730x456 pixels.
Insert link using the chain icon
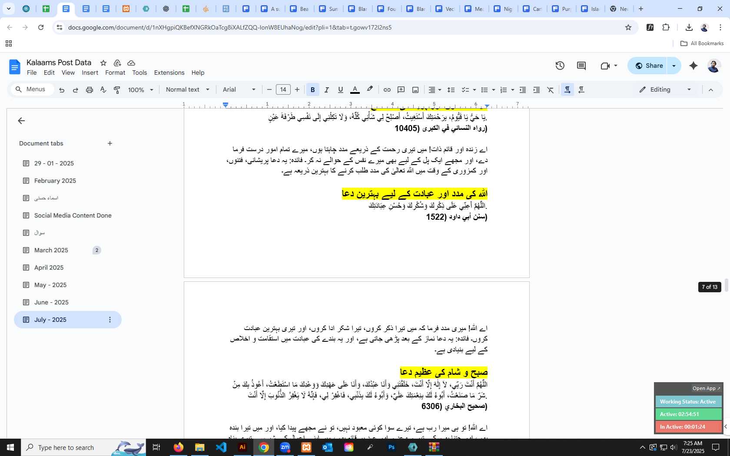387,90
